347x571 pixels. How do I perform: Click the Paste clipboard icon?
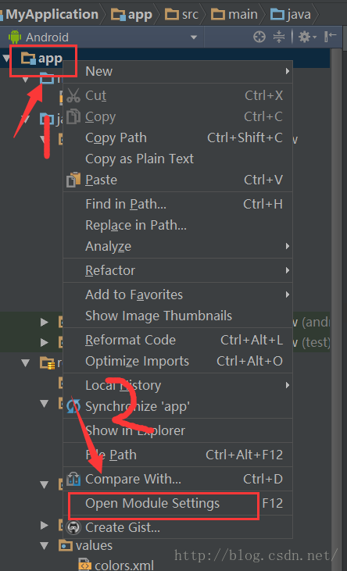(73, 180)
